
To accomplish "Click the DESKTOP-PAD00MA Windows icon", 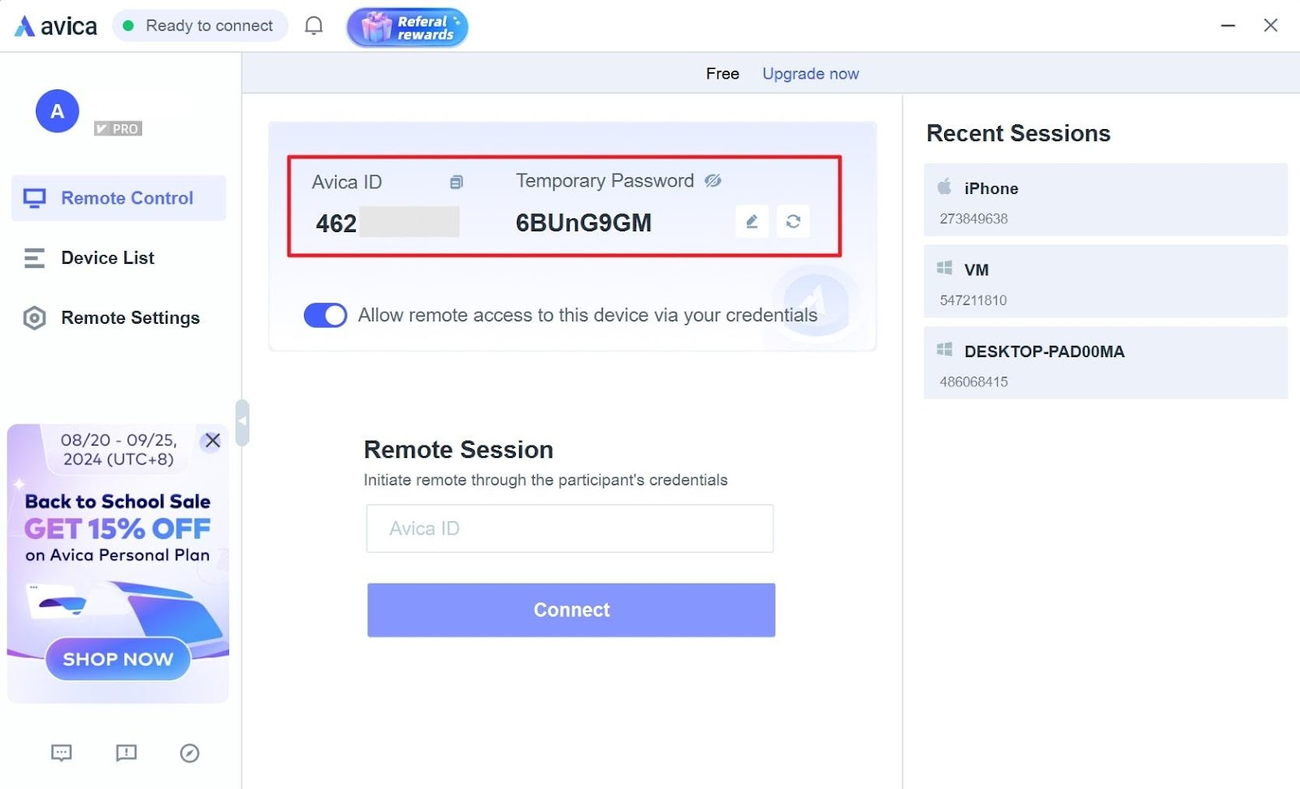I will click(x=944, y=350).
